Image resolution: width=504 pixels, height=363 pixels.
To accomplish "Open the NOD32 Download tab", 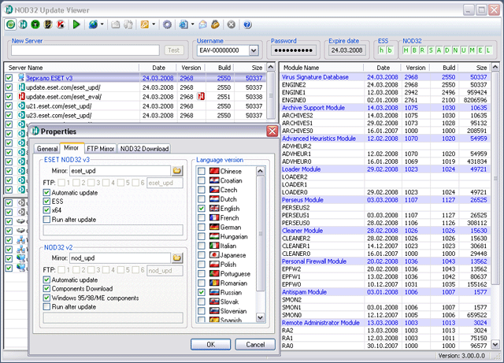I will click(x=144, y=149).
